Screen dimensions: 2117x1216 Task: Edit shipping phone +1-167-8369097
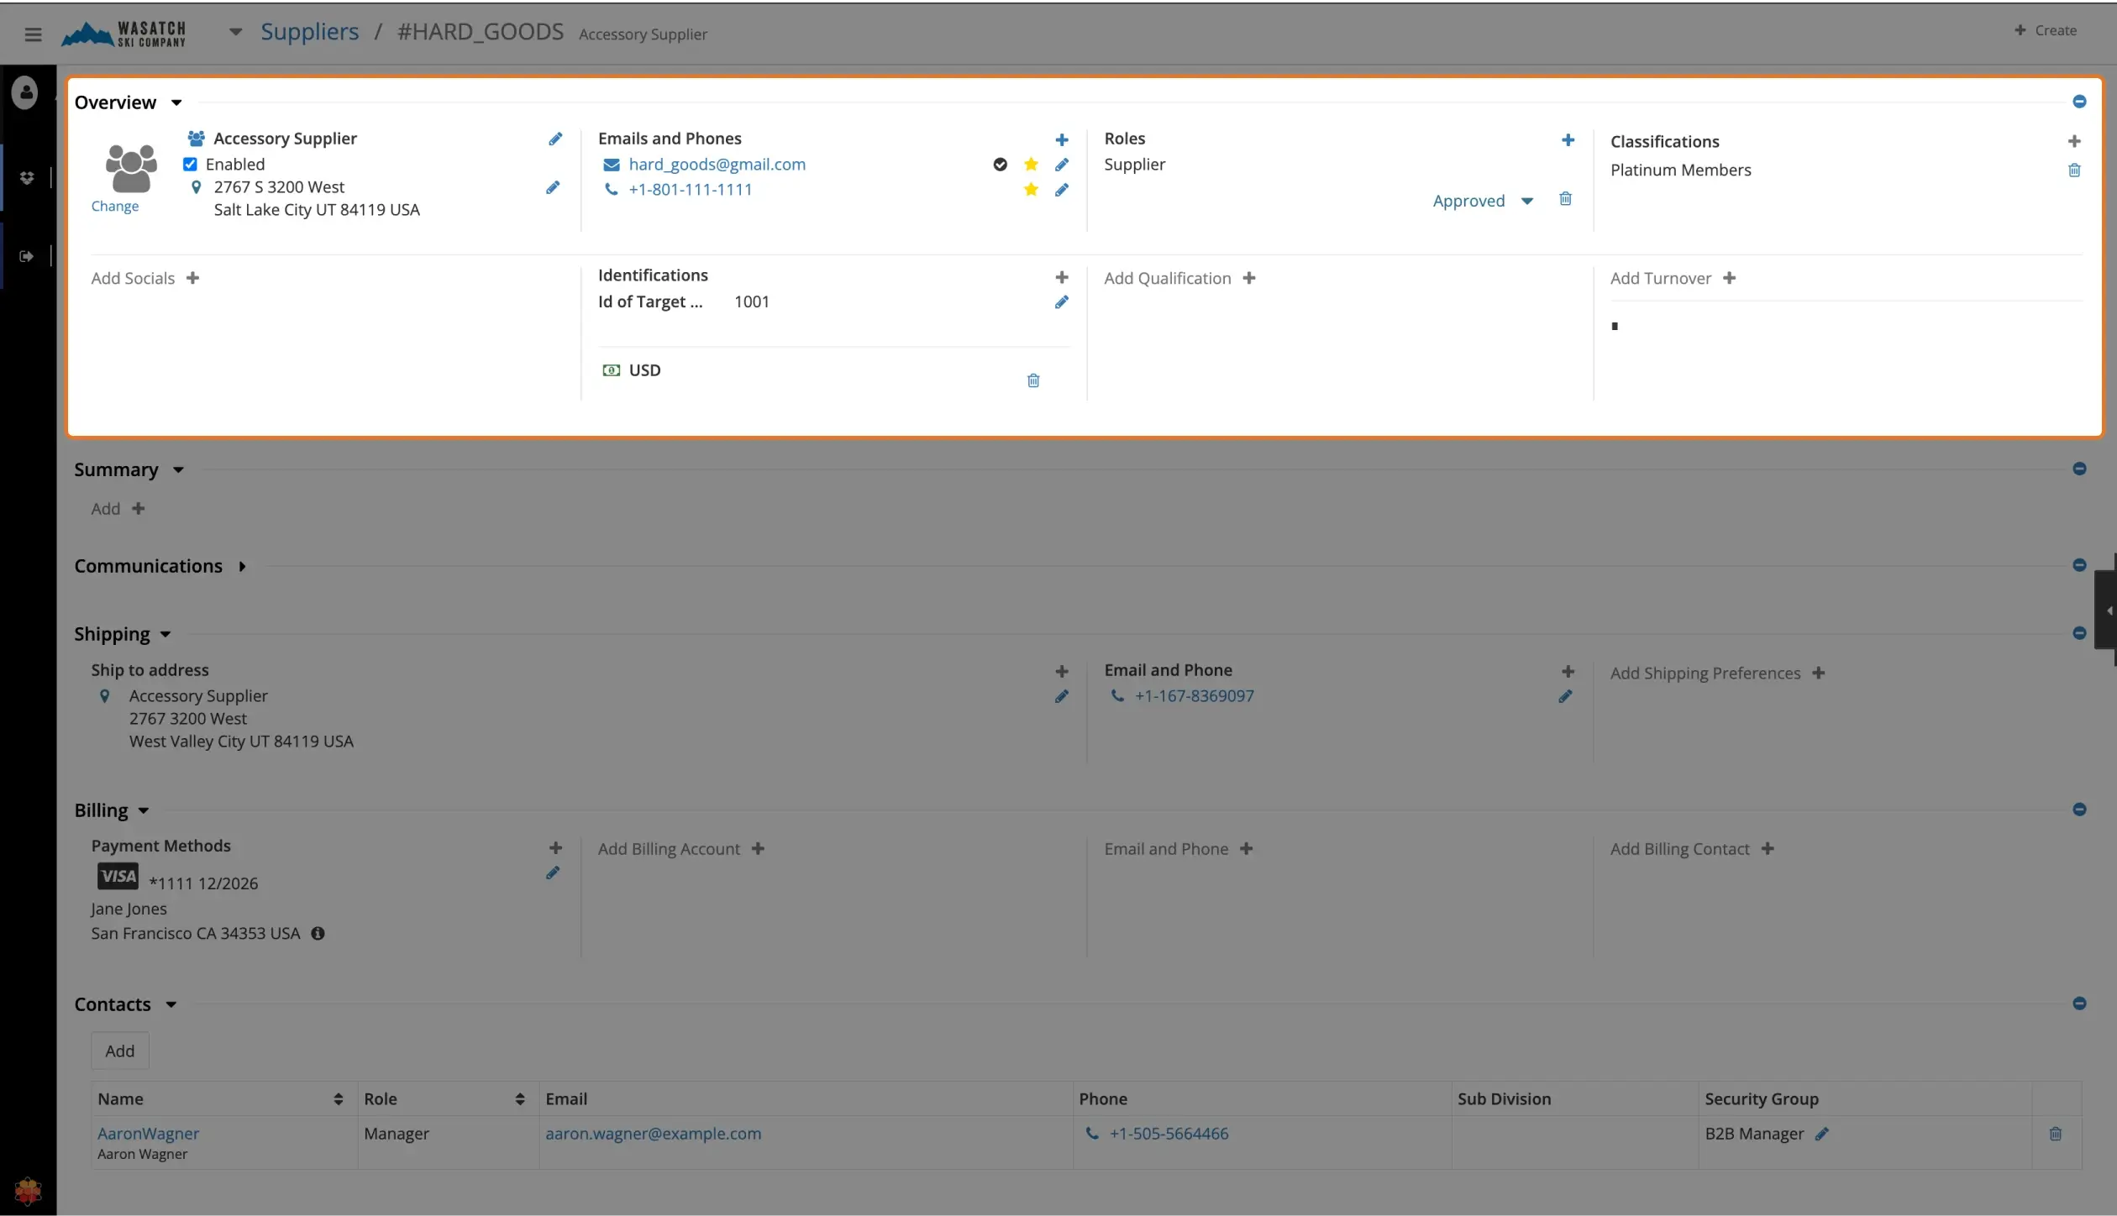point(1565,697)
